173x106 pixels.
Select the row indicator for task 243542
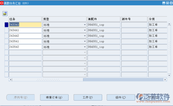[7, 47]
